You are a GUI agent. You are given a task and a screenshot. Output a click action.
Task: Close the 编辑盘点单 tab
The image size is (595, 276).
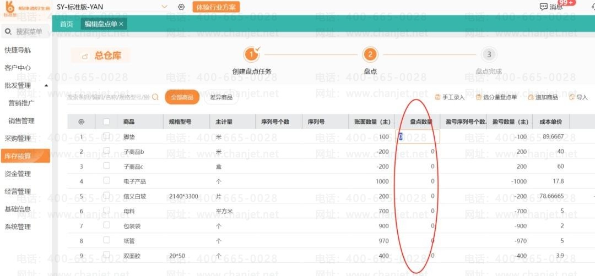click(x=121, y=24)
